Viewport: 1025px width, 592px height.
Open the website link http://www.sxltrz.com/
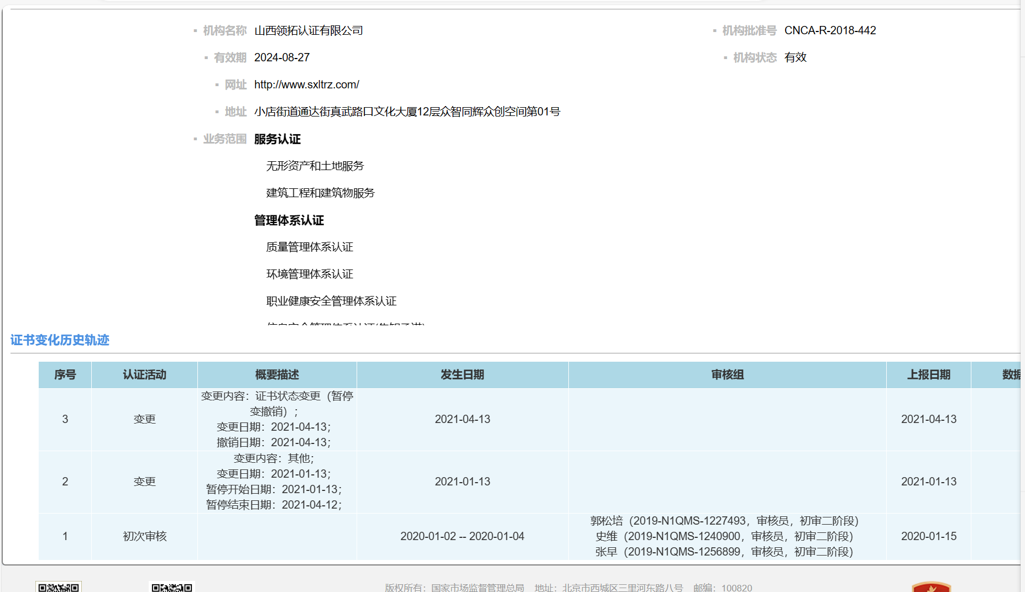coord(306,84)
